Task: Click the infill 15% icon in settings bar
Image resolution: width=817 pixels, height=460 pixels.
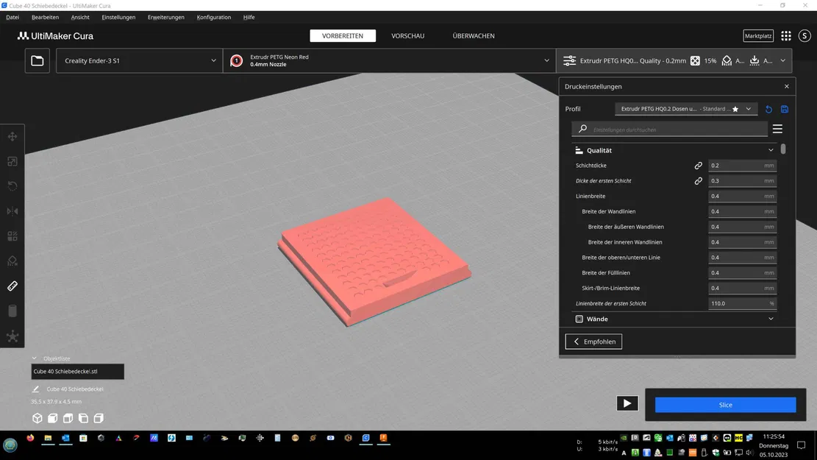Action: (695, 60)
